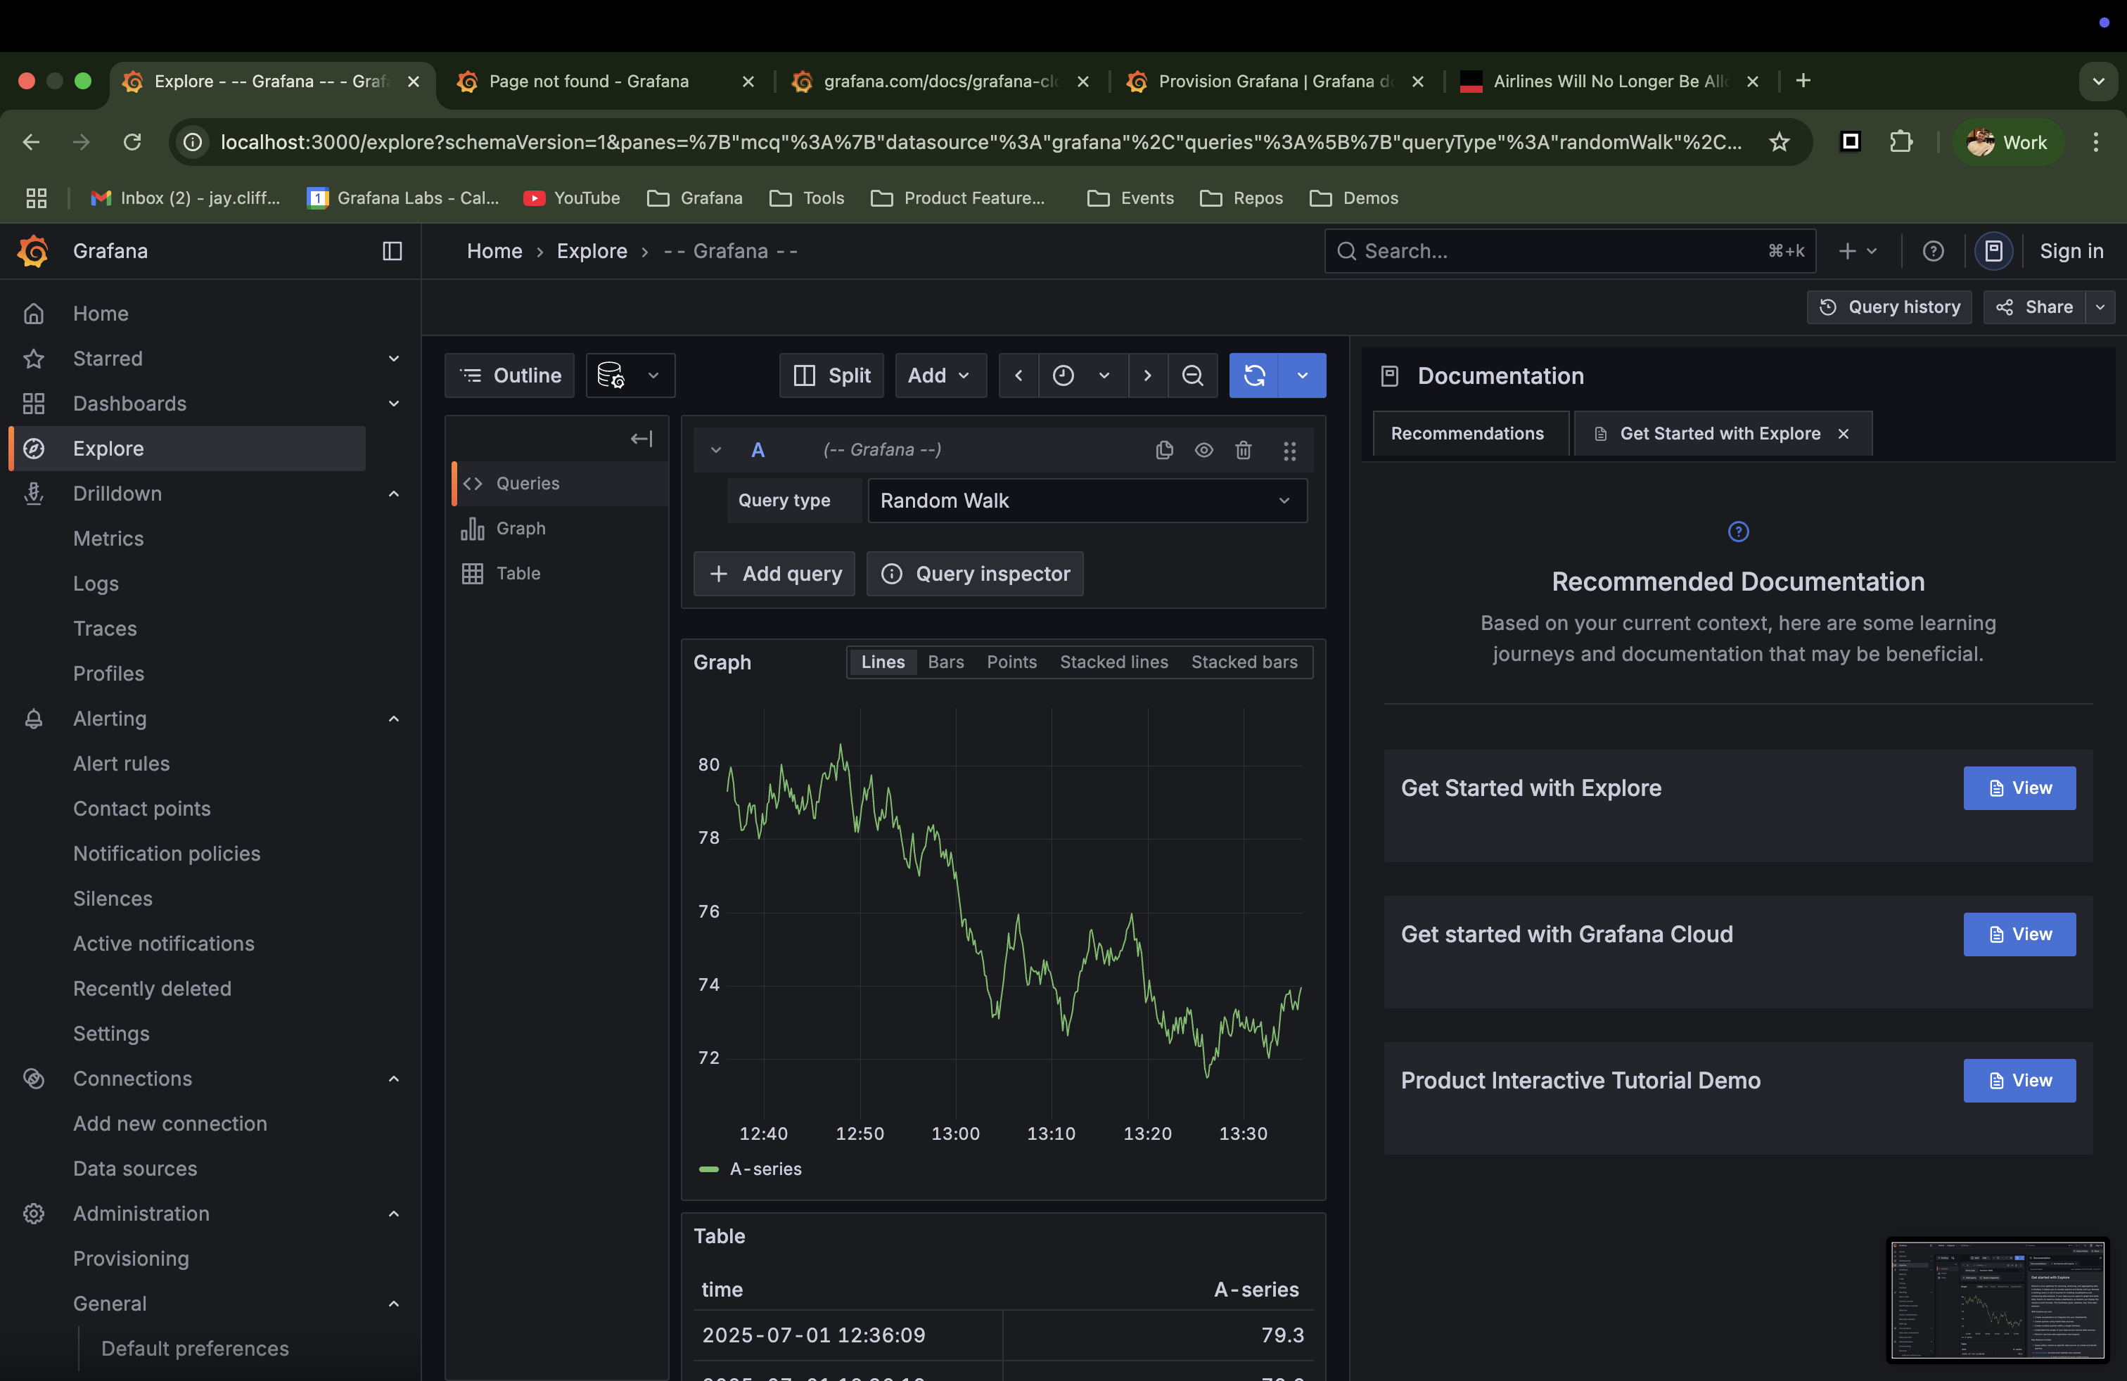Click the A-series legend color swatch
Viewport: 2127px width, 1381px height.
pyautogui.click(x=709, y=1169)
